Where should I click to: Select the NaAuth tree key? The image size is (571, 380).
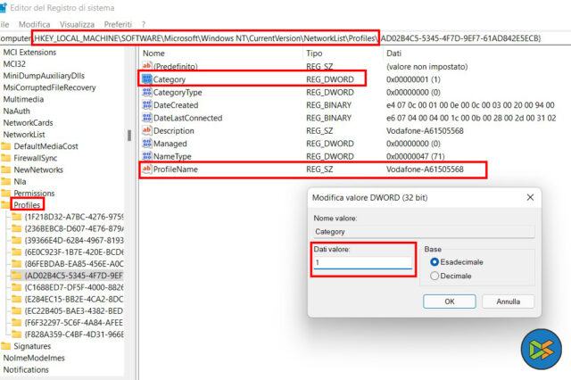(16, 111)
